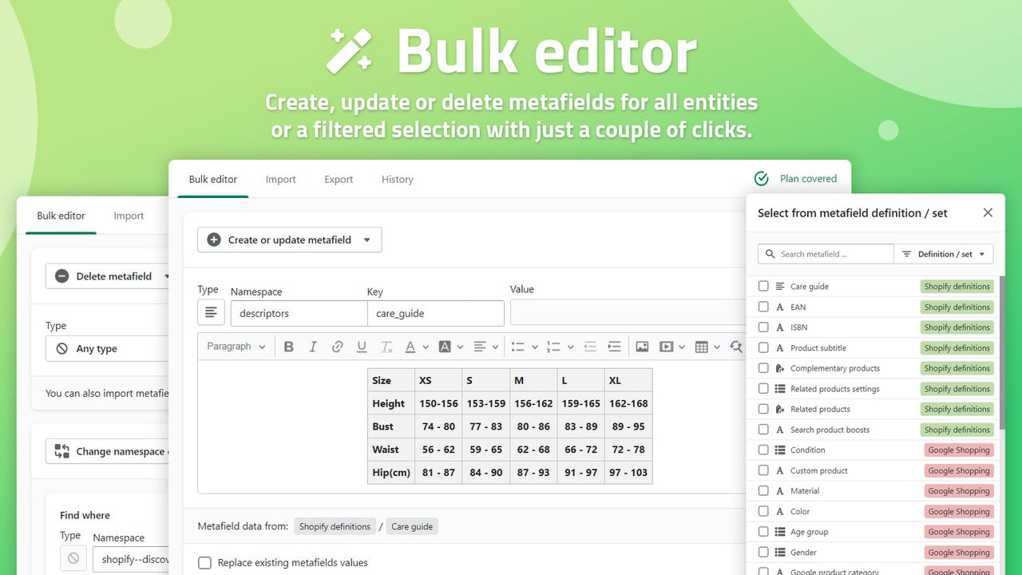Expand the alignment dropdown arrow
The height and width of the screenshot is (575, 1022).
pos(495,347)
